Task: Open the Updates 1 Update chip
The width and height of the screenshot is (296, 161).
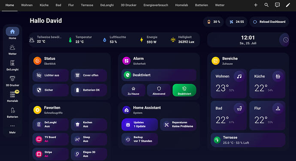Action: click(140, 125)
